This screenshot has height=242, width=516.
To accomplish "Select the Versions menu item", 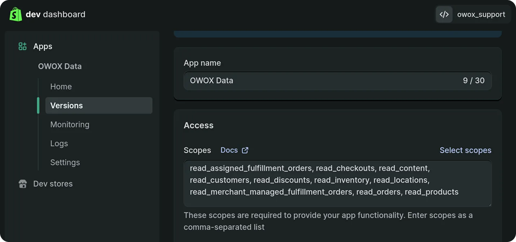I will [x=66, y=105].
